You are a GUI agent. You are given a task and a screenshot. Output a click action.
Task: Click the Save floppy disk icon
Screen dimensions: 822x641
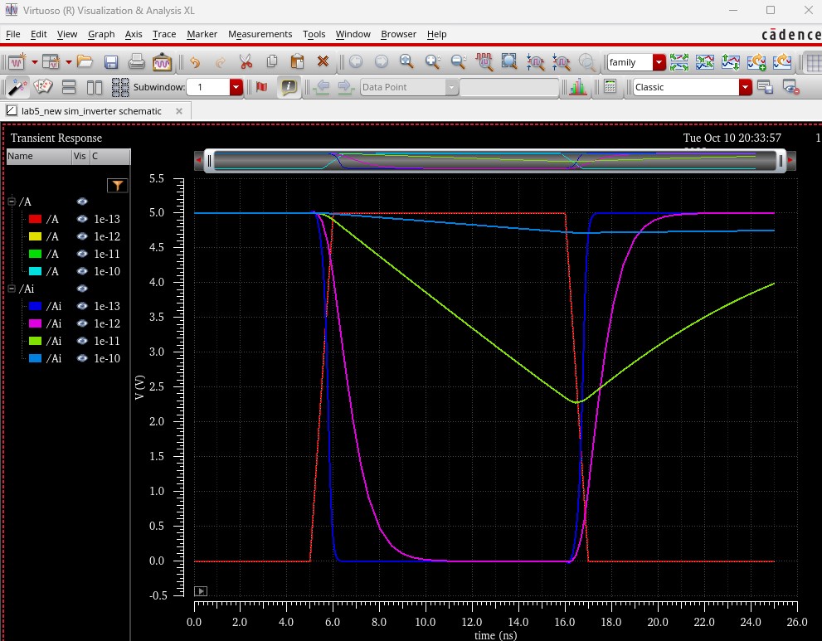pos(110,62)
